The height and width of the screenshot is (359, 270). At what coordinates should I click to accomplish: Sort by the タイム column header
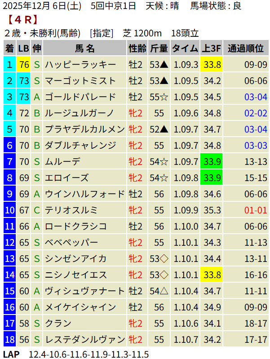point(185,49)
